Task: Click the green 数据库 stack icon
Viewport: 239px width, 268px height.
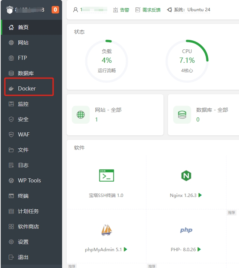Action: (x=182, y=115)
